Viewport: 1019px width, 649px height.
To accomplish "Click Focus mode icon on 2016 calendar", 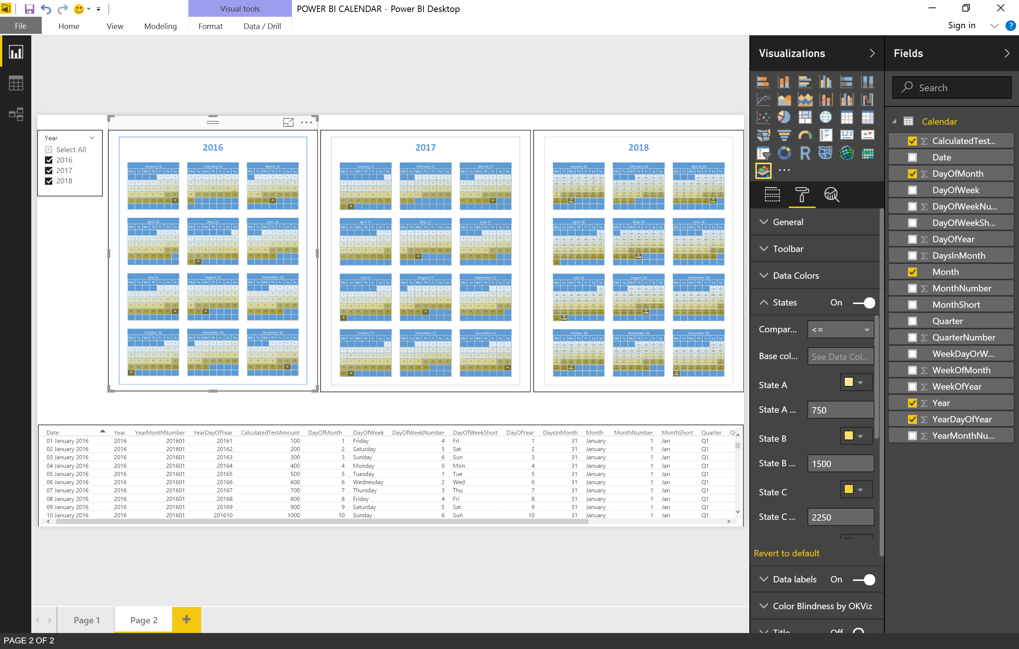I will tap(288, 122).
